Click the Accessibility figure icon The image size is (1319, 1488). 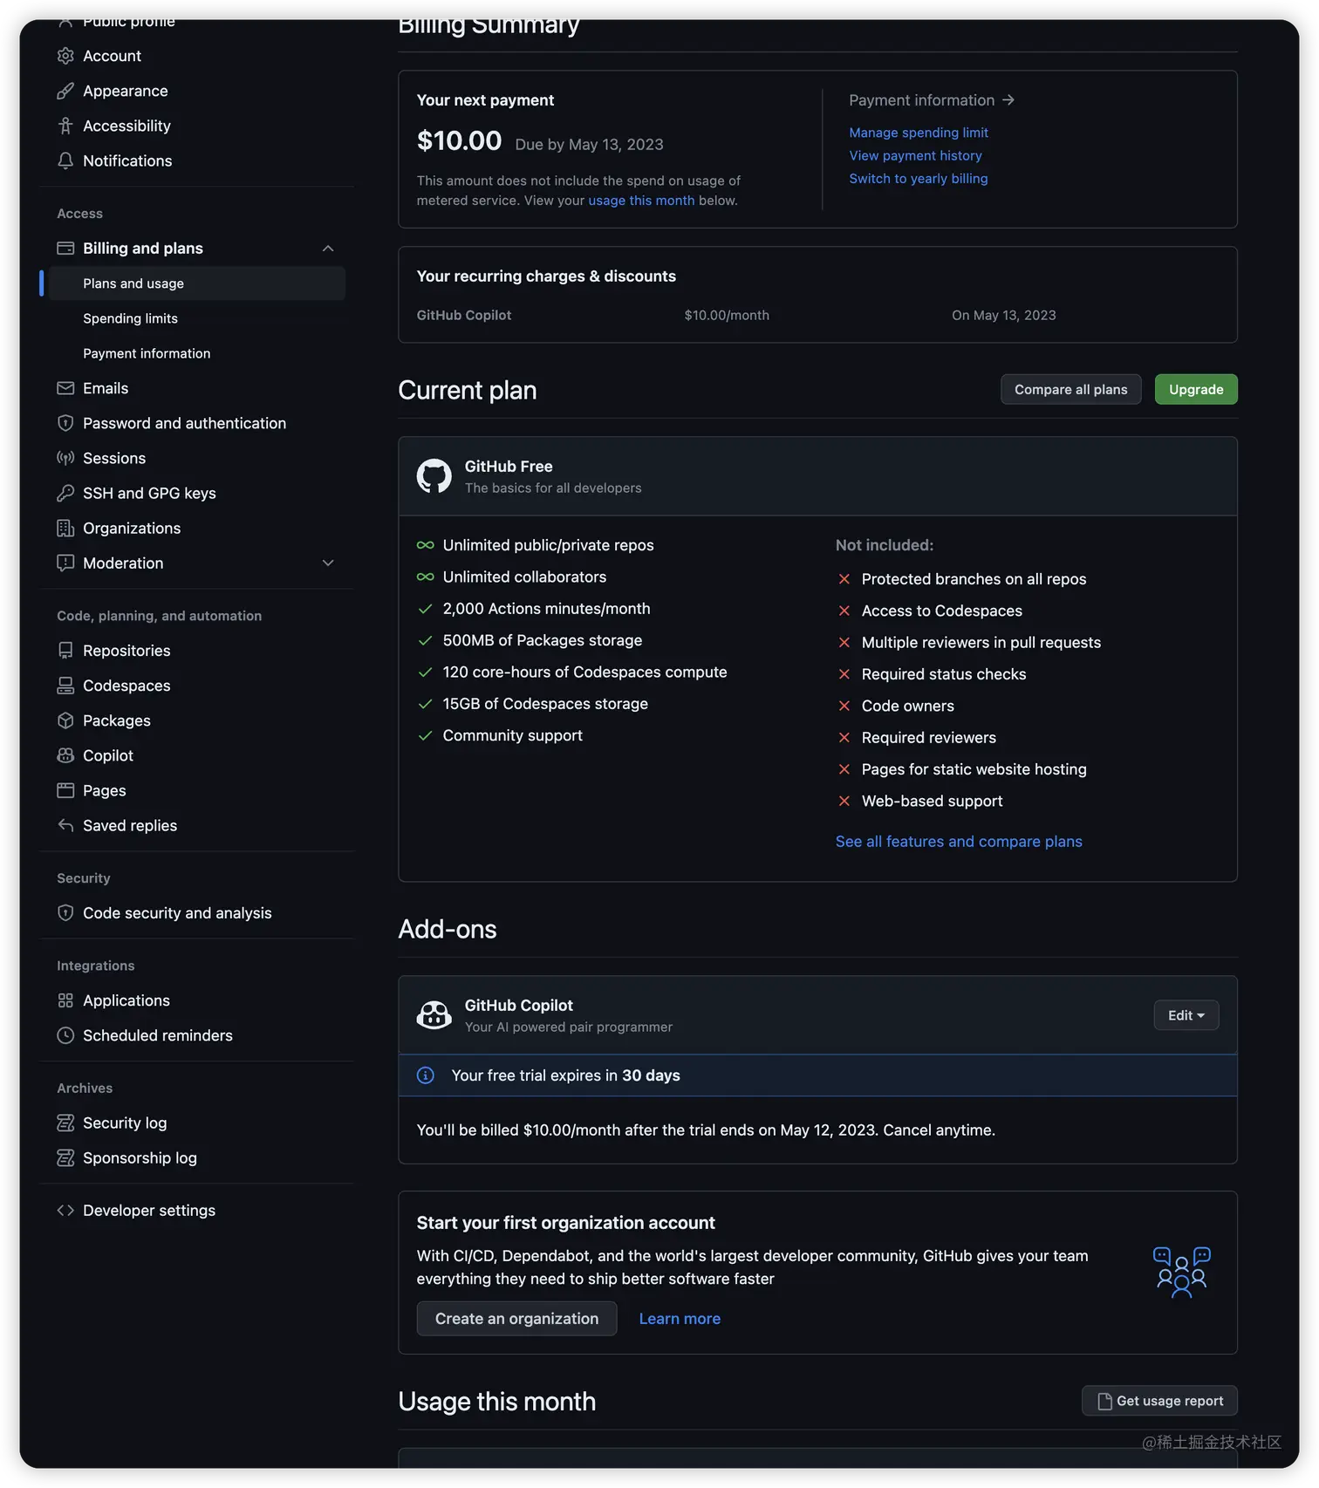(65, 126)
